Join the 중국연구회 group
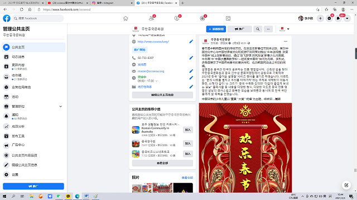 coord(188,143)
